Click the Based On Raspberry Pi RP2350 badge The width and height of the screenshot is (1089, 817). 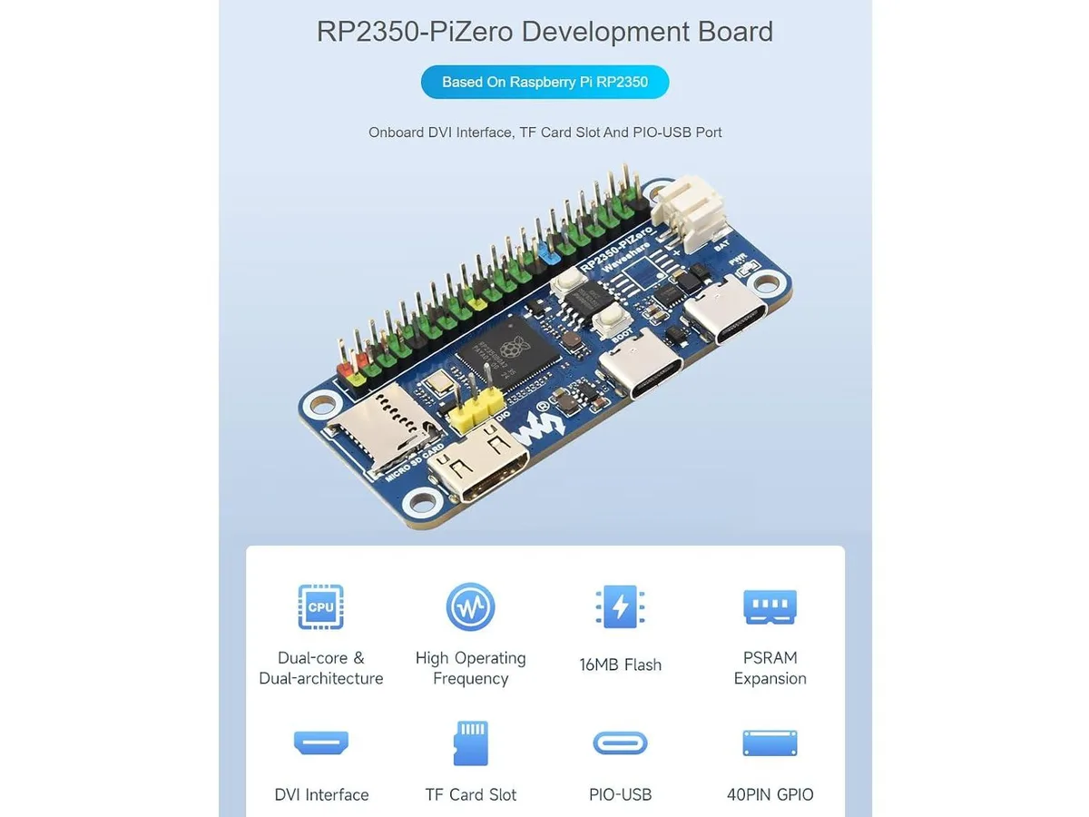click(544, 82)
